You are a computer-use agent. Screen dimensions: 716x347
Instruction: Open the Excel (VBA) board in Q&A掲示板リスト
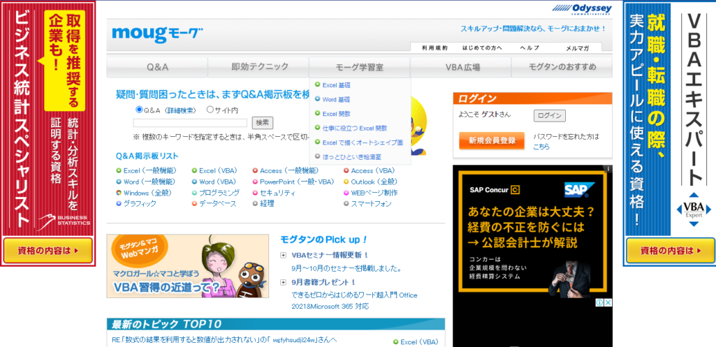[218, 171]
